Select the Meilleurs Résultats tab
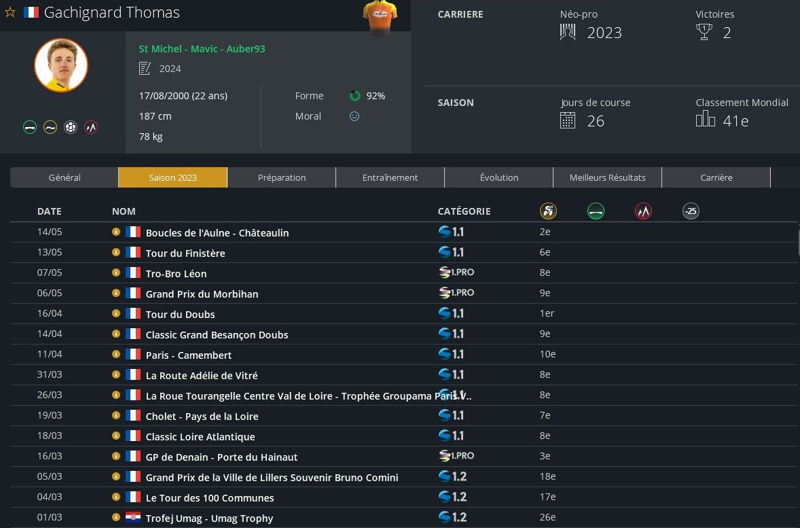The height and width of the screenshot is (528, 800). [607, 177]
